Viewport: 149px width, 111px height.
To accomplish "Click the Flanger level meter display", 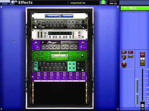I will click(70, 42).
